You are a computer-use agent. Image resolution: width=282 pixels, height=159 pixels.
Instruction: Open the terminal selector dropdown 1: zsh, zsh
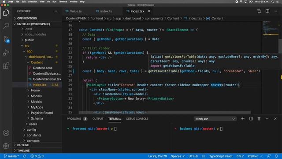click(215, 119)
